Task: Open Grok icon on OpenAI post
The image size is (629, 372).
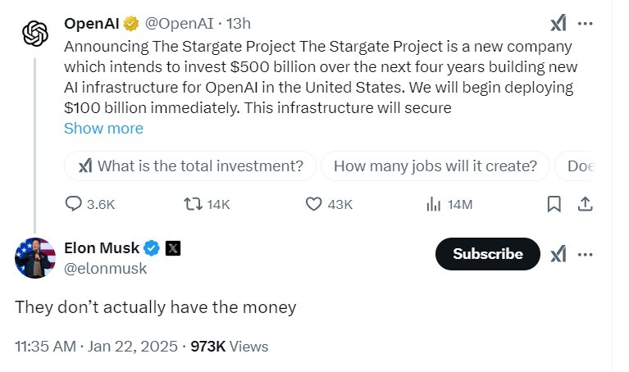Action: pos(558,23)
